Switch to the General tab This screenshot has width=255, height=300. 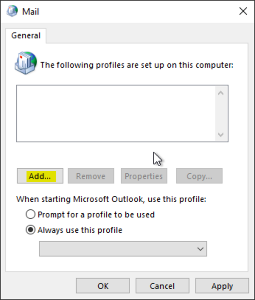tap(26, 36)
